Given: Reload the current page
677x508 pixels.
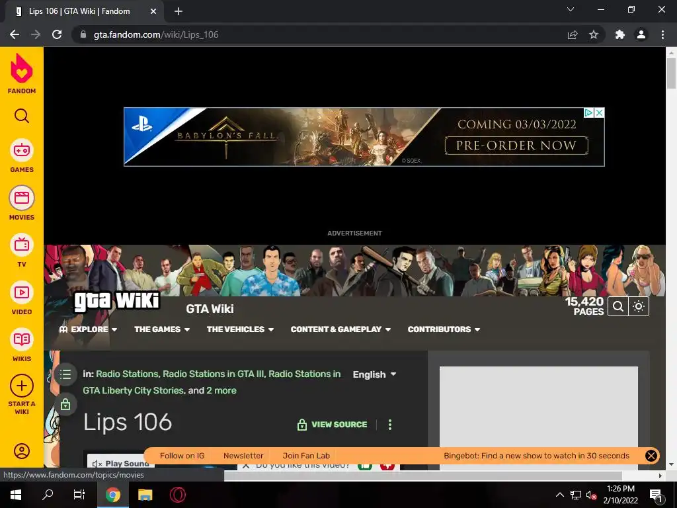Looking at the screenshot, I should point(57,34).
